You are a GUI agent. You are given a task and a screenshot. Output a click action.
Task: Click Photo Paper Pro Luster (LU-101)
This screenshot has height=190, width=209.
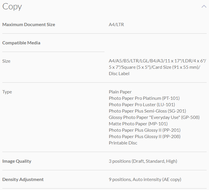point(142,104)
